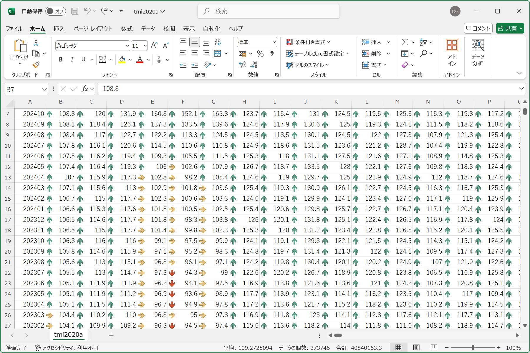Click the Decrease Indent icon
The width and height of the screenshot is (530, 353).
183,65
